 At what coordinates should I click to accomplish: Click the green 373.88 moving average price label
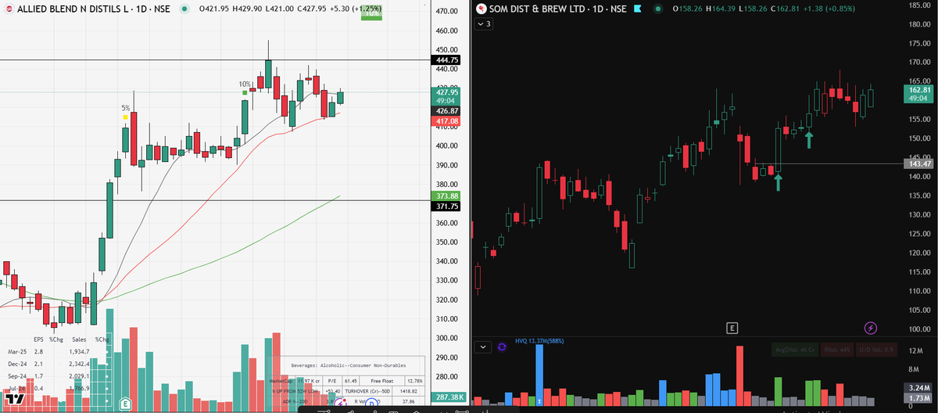[x=447, y=196]
